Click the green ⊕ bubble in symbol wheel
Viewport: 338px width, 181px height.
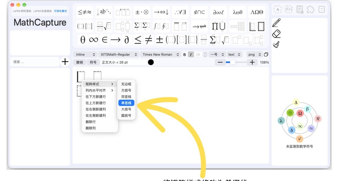(x=290, y=113)
